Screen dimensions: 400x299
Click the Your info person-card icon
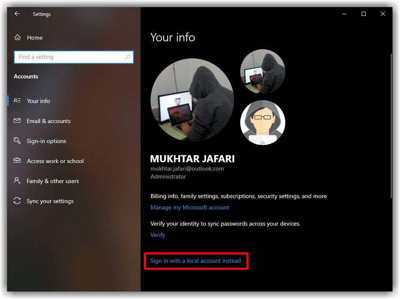click(x=17, y=101)
